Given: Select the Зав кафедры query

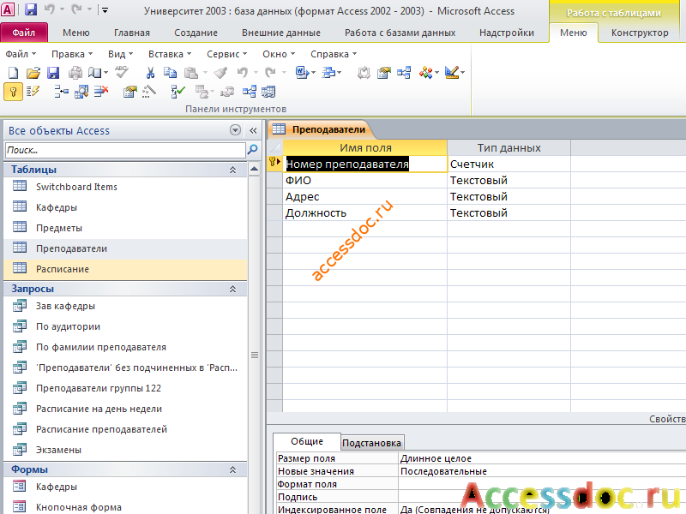Looking at the screenshot, I should [x=125, y=306].
